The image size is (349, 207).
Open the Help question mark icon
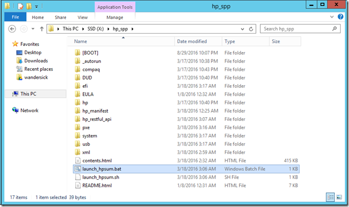coord(340,17)
